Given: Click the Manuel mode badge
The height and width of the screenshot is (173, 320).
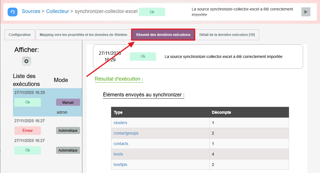Looking at the screenshot, I should pyautogui.click(x=68, y=102).
